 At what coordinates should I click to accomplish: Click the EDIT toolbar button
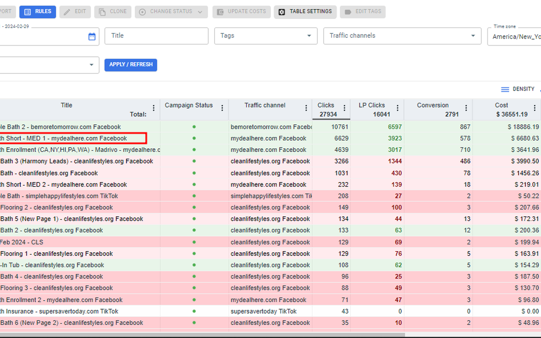point(75,12)
